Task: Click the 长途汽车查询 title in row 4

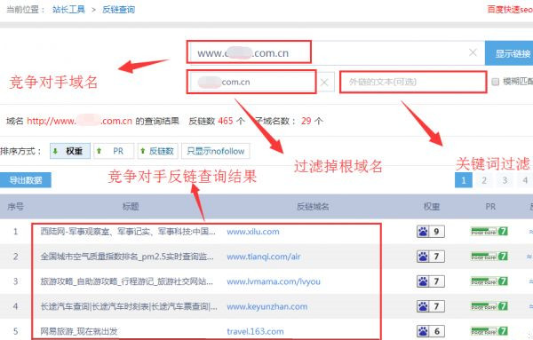Action: (129, 306)
